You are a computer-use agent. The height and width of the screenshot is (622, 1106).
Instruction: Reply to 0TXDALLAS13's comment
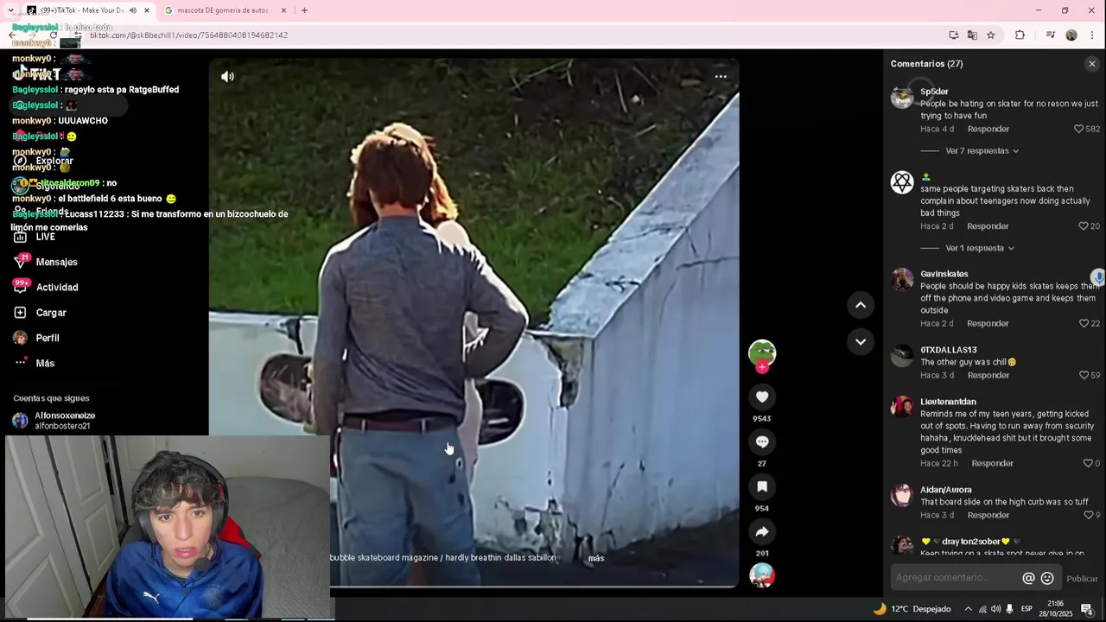click(988, 375)
